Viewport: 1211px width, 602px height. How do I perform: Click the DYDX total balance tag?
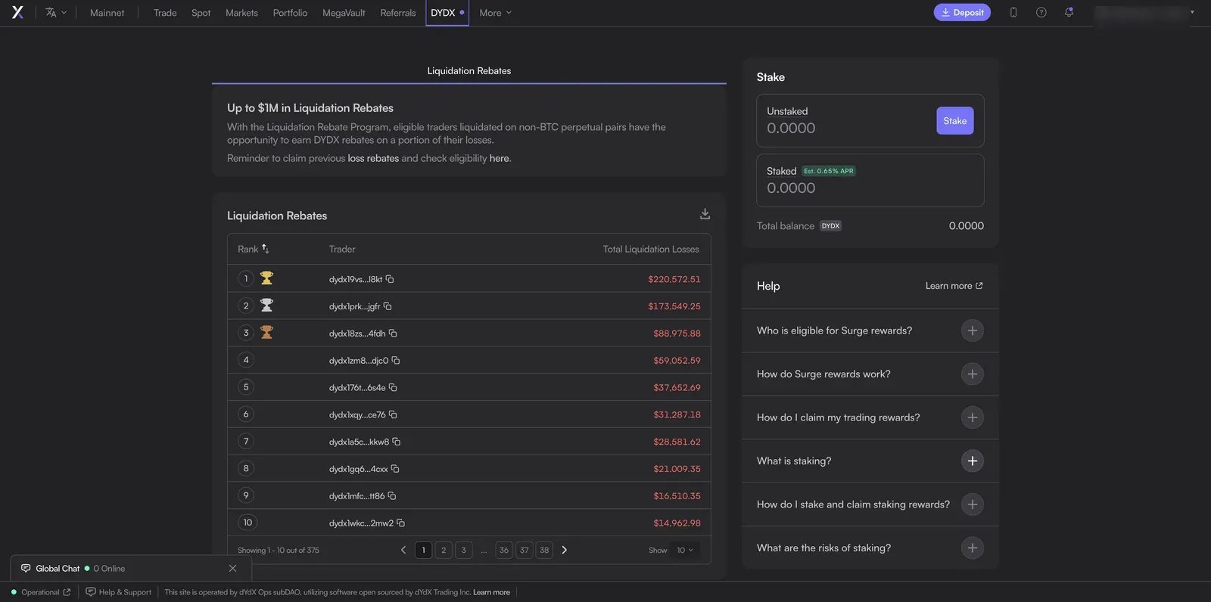[x=830, y=226]
